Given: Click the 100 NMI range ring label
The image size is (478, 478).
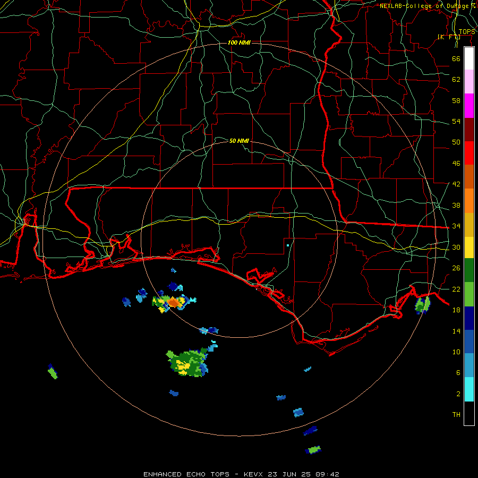Looking at the screenshot, I should click(240, 42).
